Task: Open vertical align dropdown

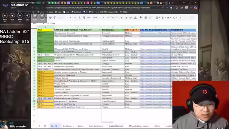Action: (x=163, y=18)
